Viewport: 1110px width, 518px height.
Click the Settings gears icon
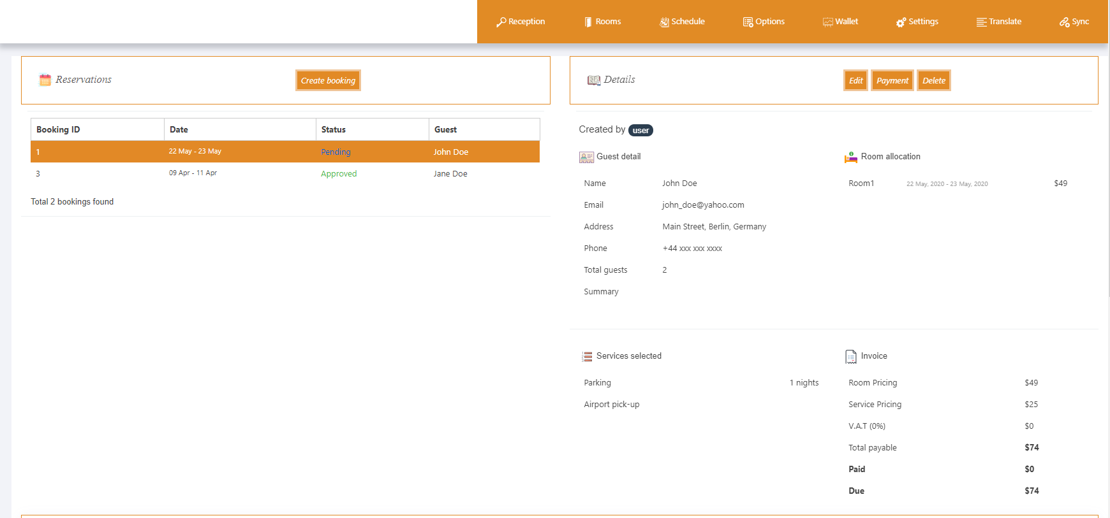click(x=901, y=22)
